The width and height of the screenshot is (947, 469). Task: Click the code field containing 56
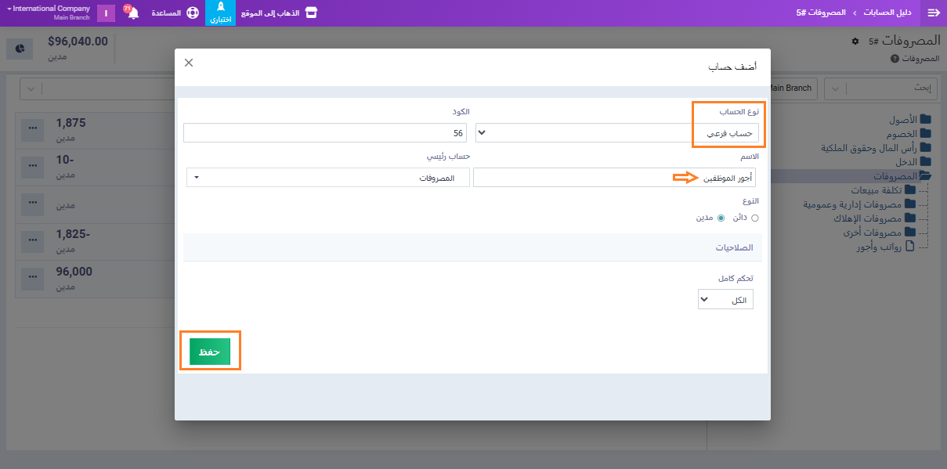325,133
